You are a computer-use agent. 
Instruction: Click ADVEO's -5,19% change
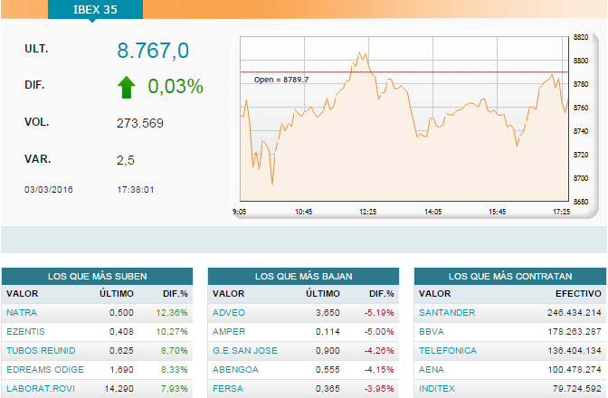379,312
